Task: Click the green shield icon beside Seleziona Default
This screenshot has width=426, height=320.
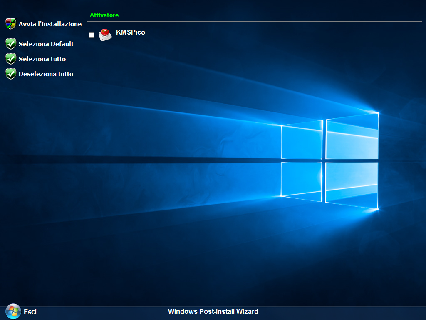Action: [x=11, y=44]
